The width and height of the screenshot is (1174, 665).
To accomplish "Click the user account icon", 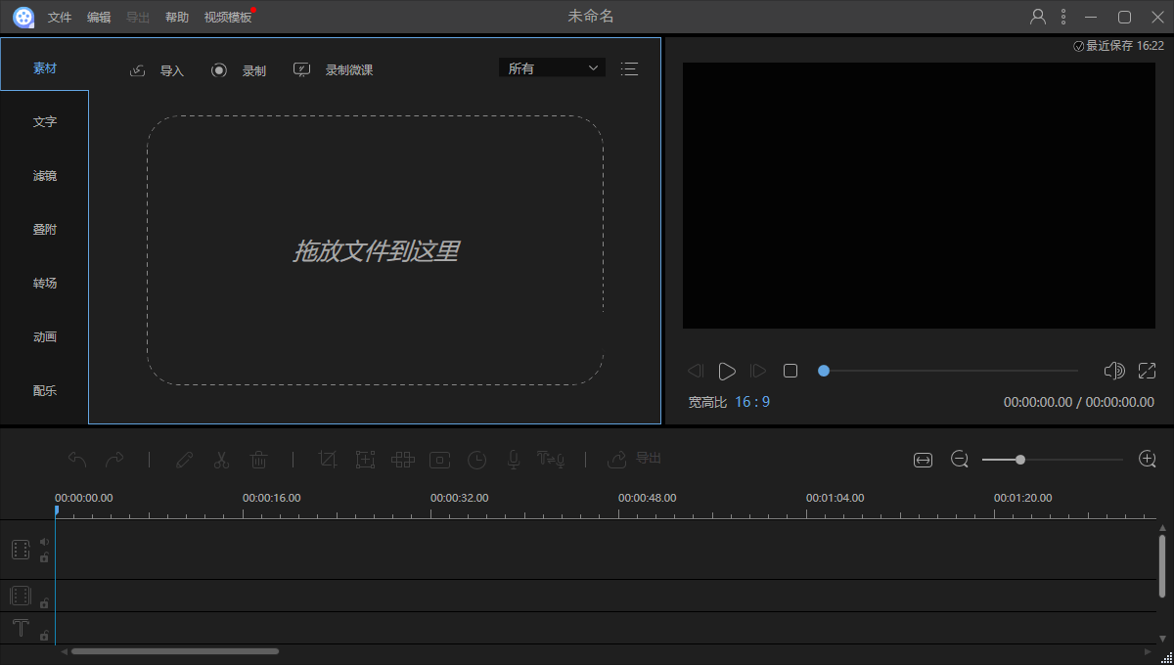I will point(1038,17).
